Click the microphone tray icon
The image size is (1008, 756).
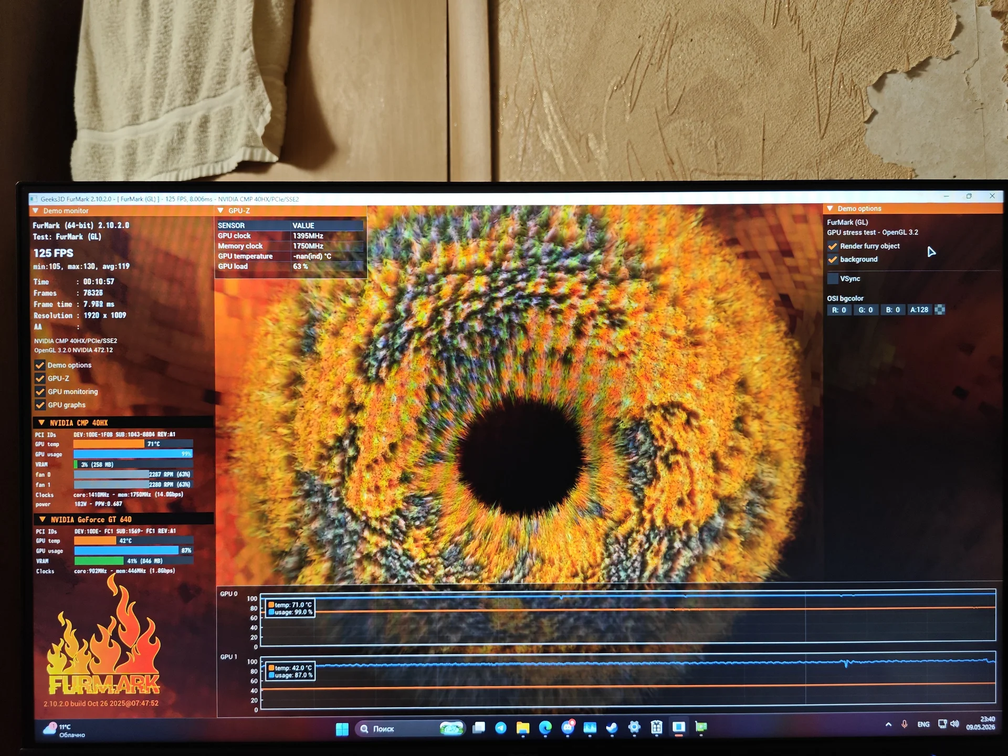[904, 724]
